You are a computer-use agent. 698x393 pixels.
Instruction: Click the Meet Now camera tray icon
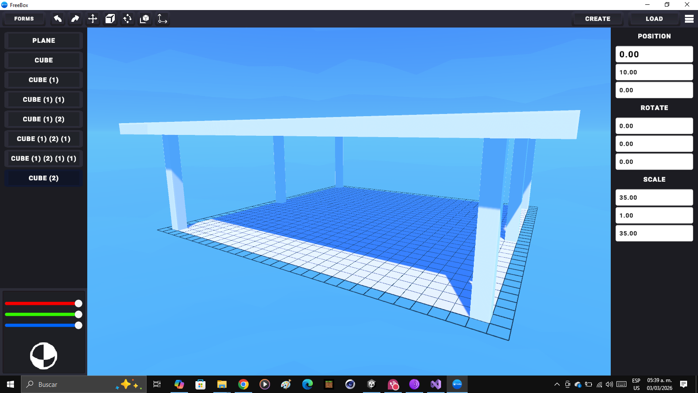(568, 384)
